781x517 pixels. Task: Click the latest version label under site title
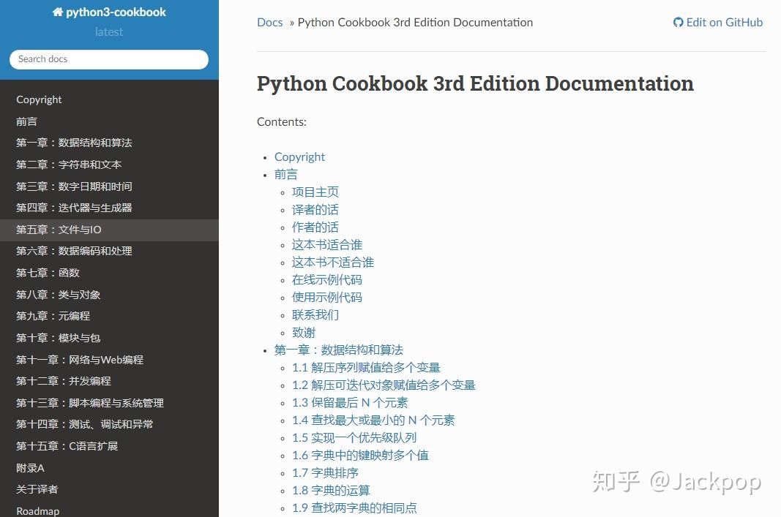click(x=108, y=31)
